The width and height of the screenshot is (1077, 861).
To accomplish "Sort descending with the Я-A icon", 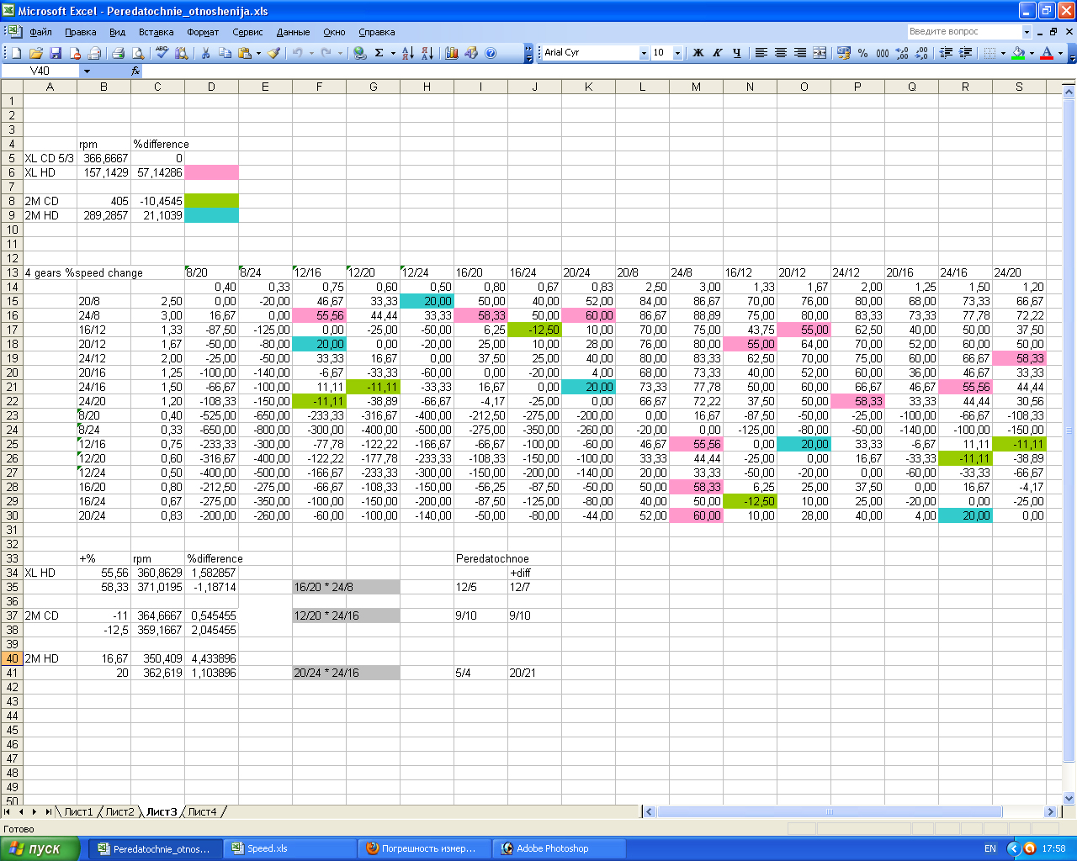I will [427, 53].
